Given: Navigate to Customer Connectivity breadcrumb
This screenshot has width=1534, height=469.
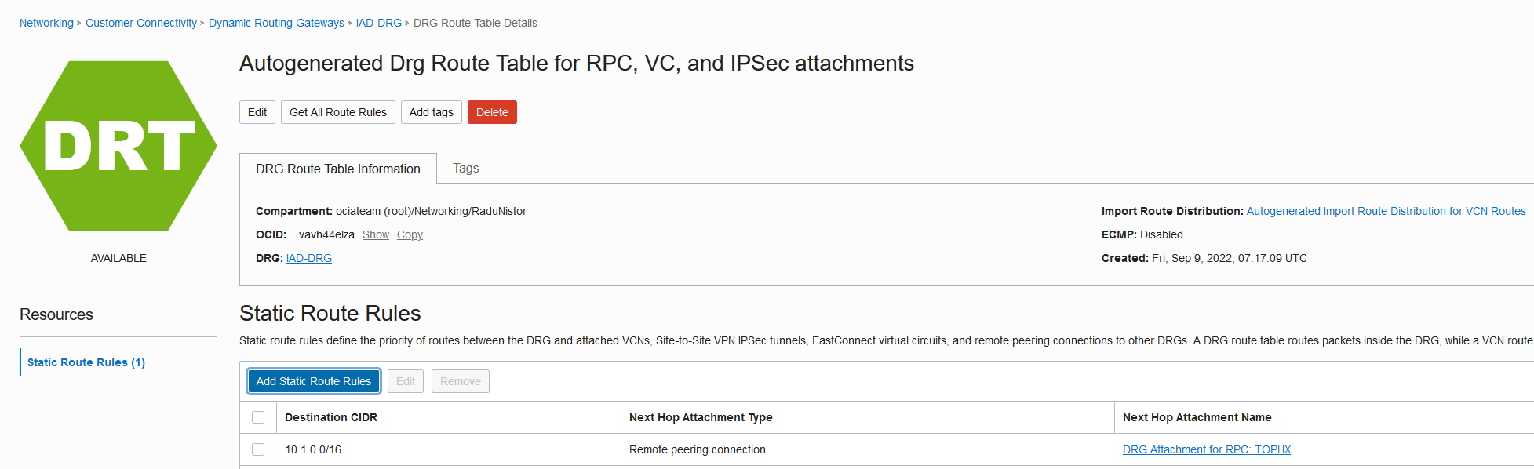Looking at the screenshot, I should (x=141, y=23).
